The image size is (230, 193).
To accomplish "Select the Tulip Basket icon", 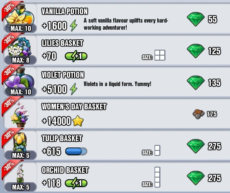I will [x=20, y=142].
